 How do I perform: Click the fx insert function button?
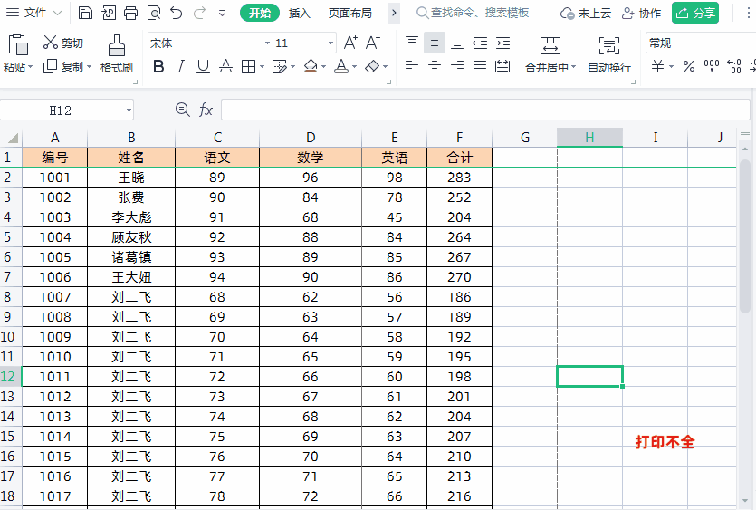[206, 110]
